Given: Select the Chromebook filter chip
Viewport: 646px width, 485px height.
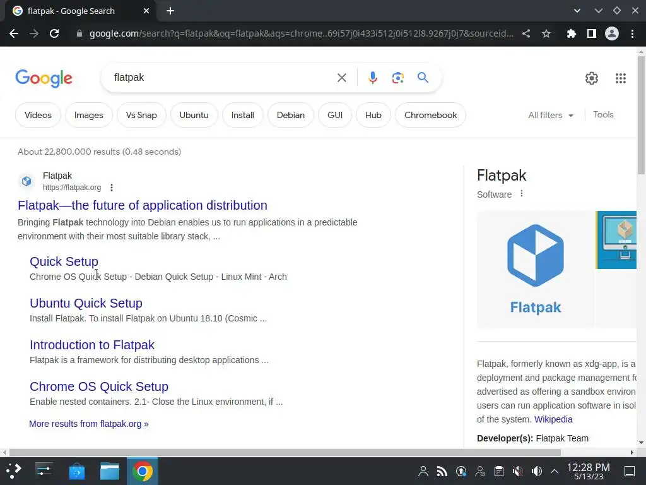Looking at the screenshot, I should click(x=430, y=115).
